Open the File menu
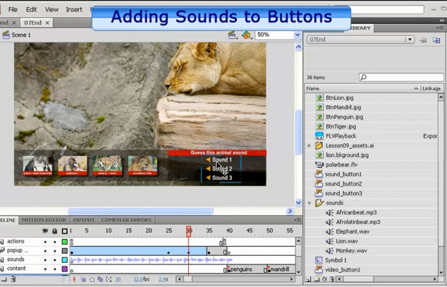The height and width of the screenshot is (287, 447). point(13,10)
